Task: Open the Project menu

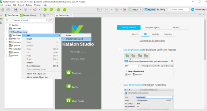Action: coord(21,5)
